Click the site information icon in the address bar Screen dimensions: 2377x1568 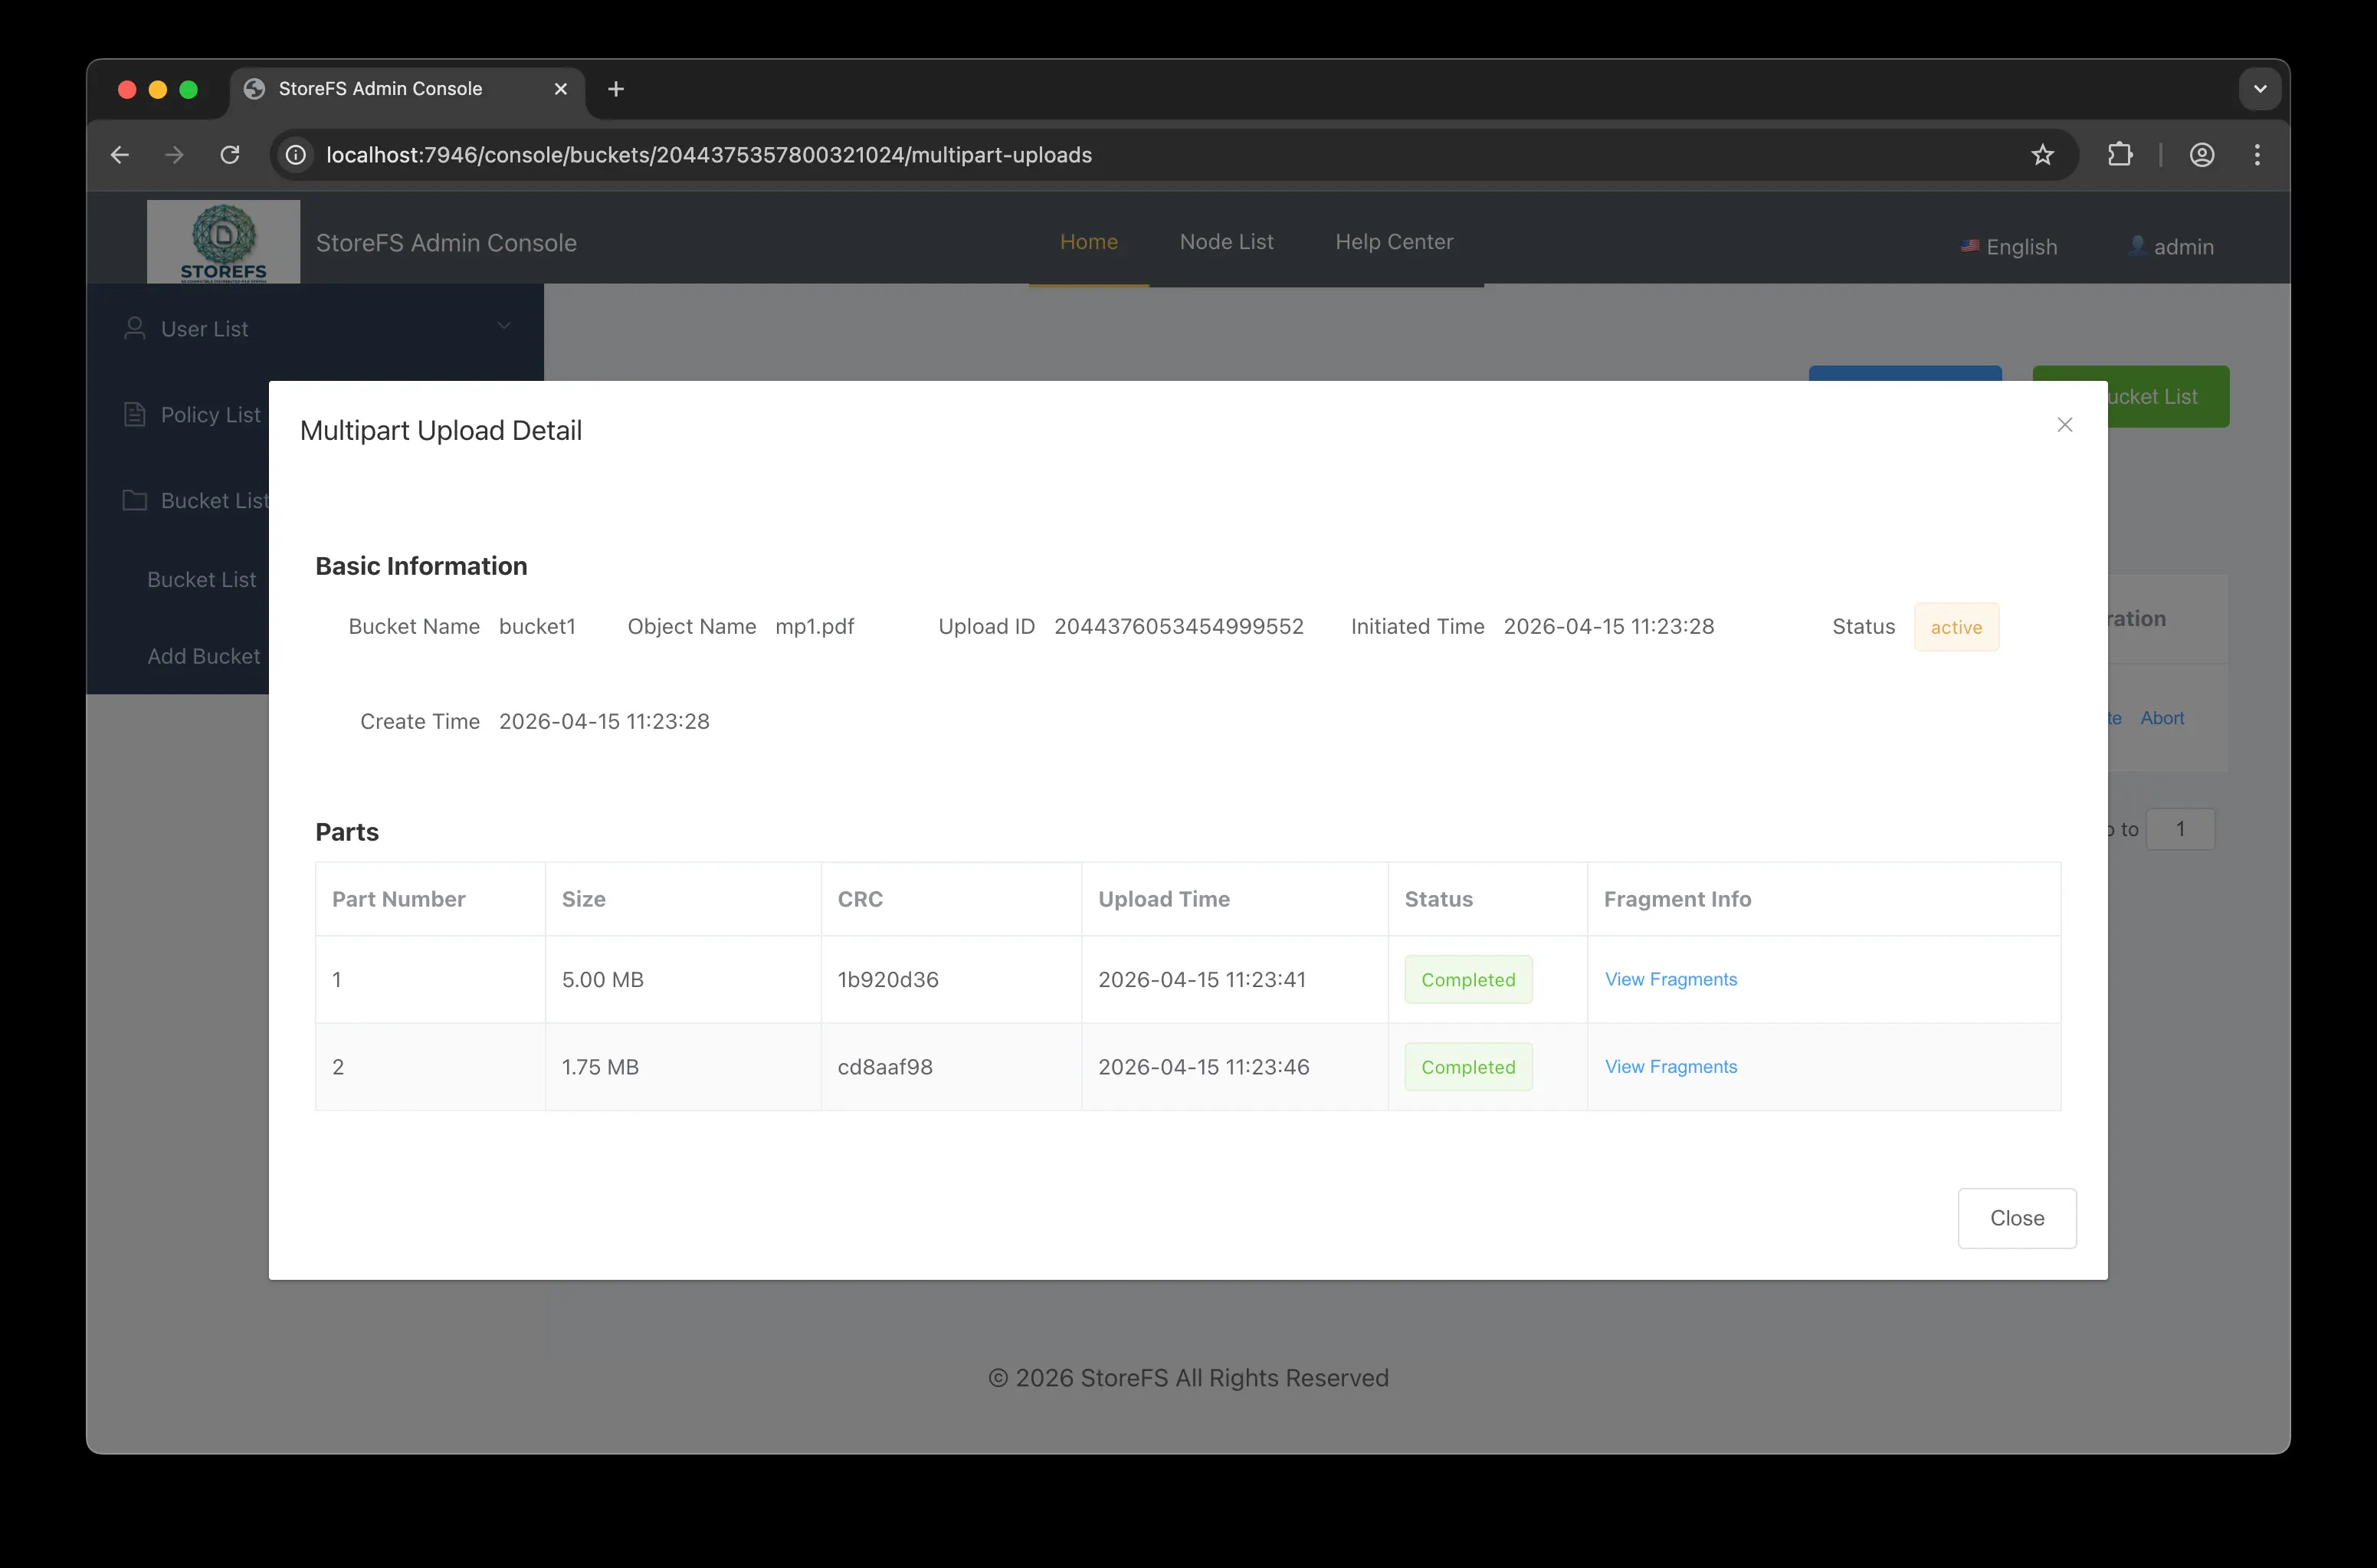(296, 155)
